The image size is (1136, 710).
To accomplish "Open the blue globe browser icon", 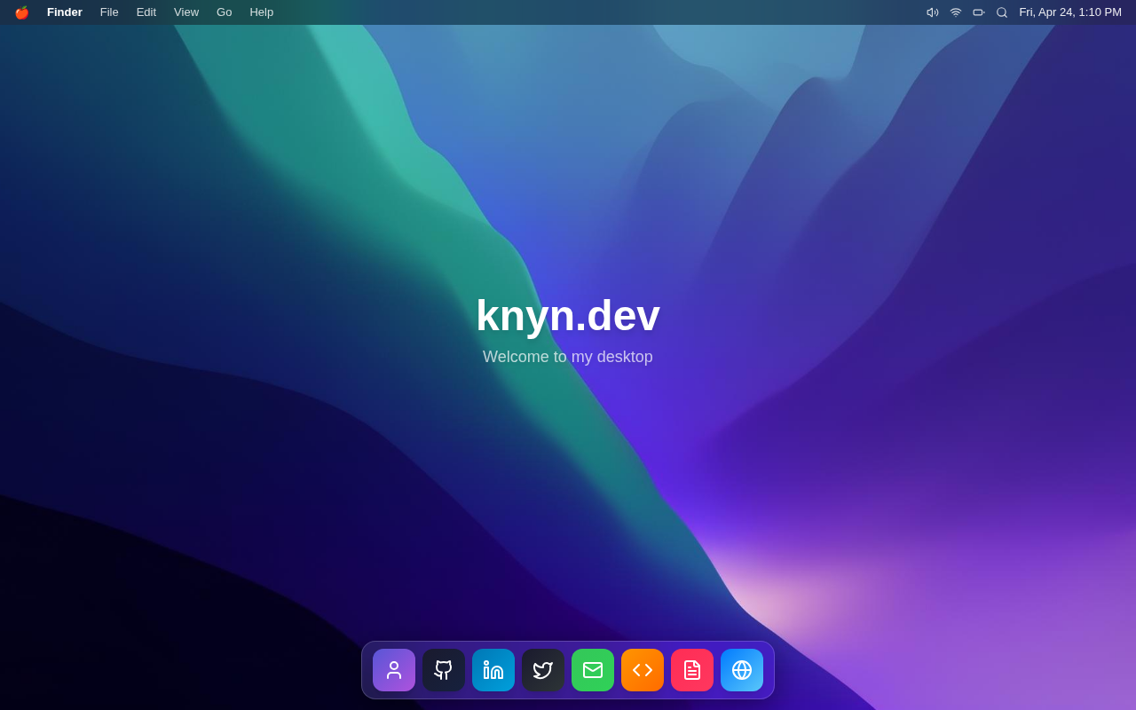I will 742,670.
